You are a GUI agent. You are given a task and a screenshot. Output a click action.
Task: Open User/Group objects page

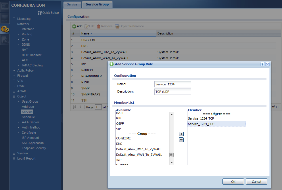pos(30,101)
